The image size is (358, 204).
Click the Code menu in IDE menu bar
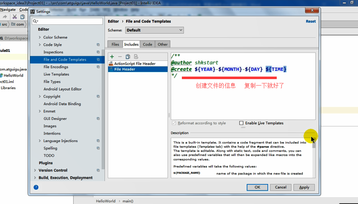click(x=23, y=10)
